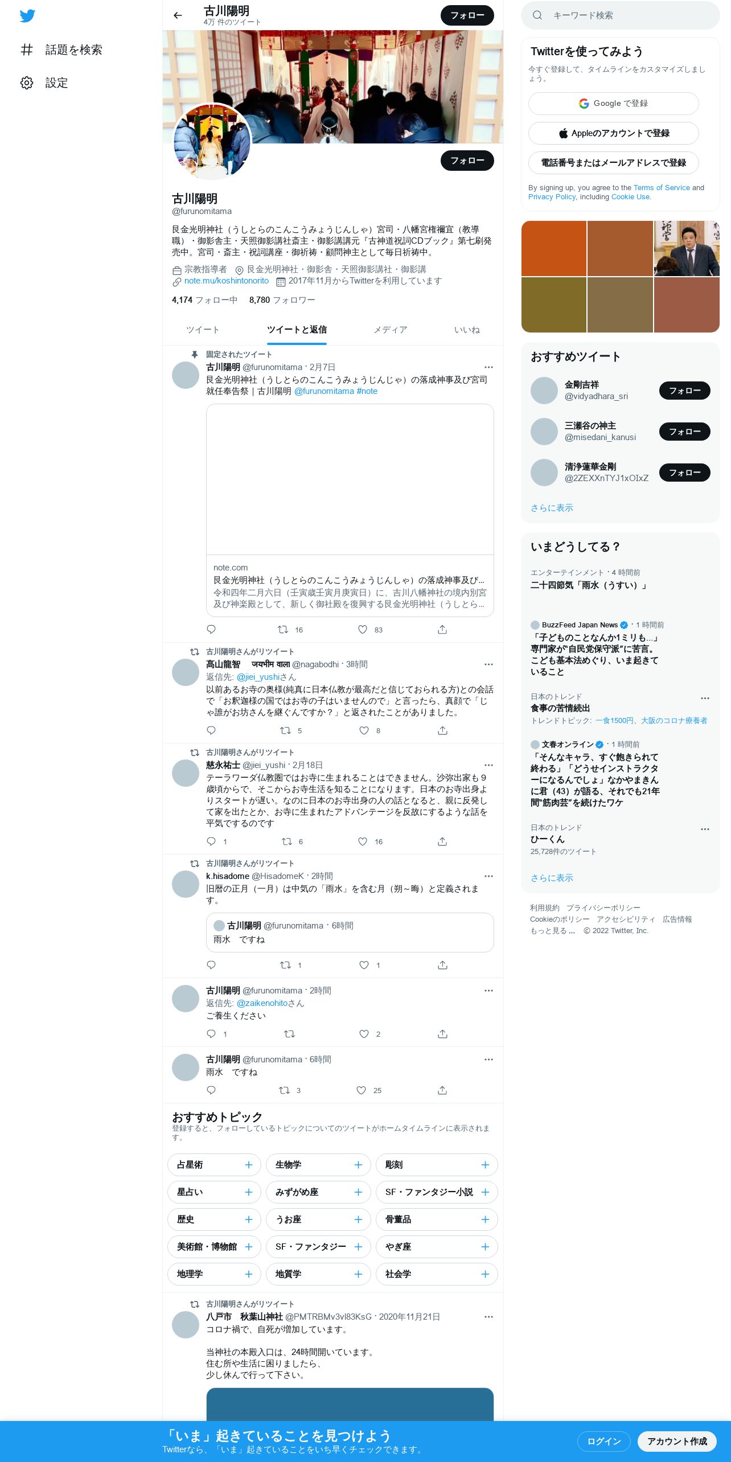
Task: Open more options on k.hisadome's tweet
Action: point(488,876)
